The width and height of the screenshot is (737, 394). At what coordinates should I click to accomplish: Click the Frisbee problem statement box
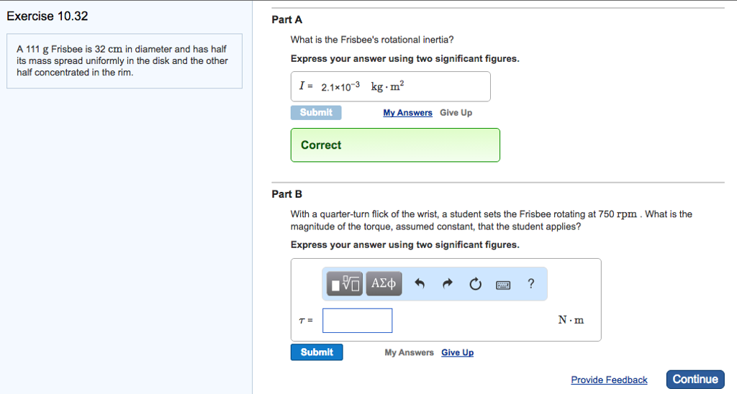[125, 61]
